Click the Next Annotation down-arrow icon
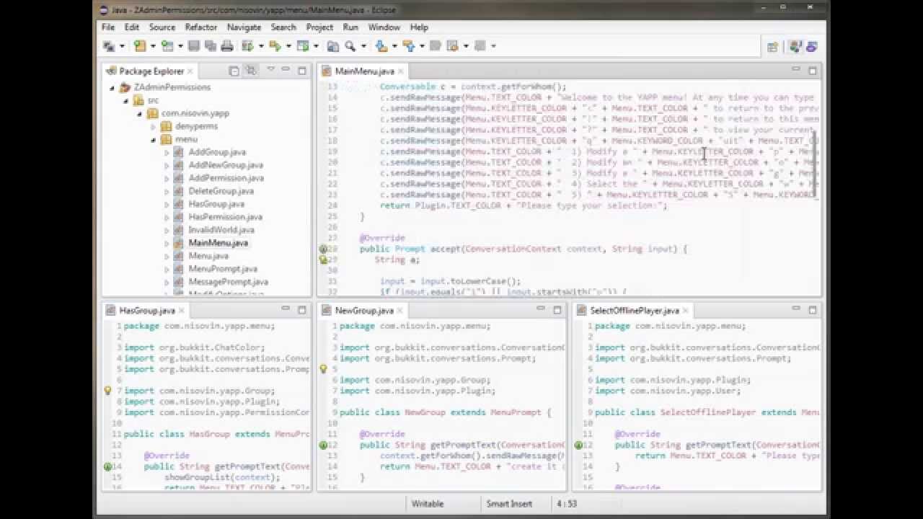 coord(381,46)
